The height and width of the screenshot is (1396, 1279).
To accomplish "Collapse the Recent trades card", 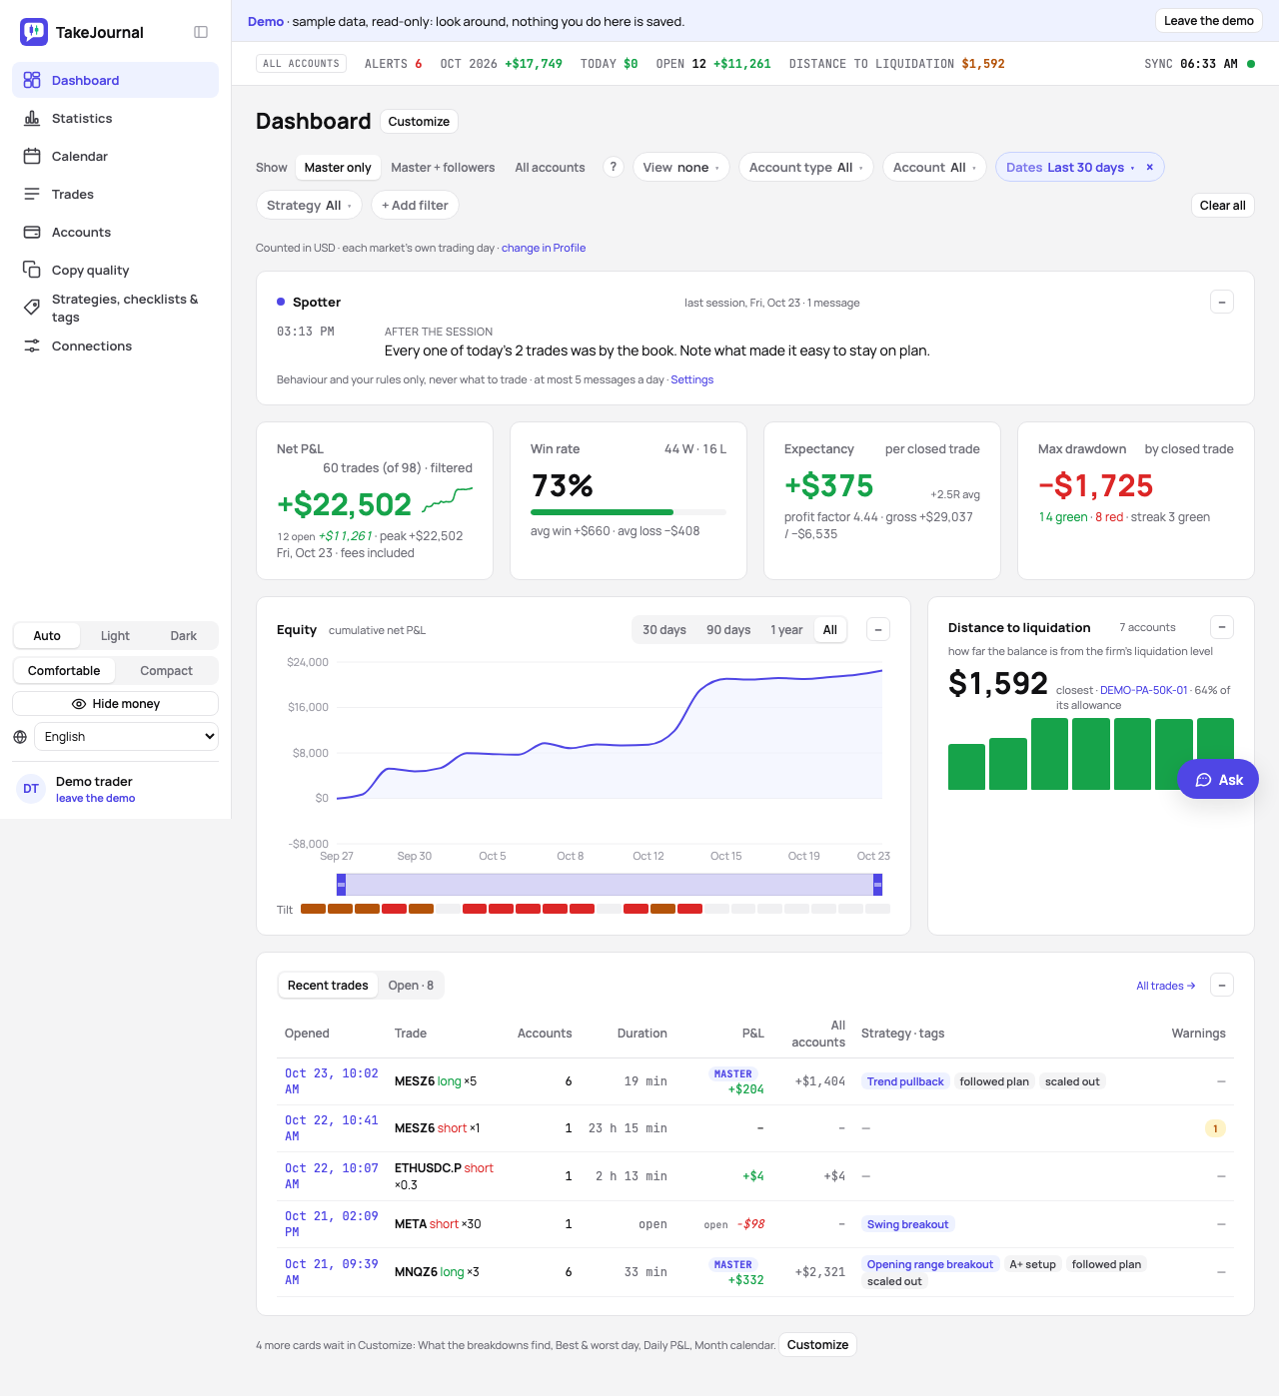I will click(x=1222, y=985).
